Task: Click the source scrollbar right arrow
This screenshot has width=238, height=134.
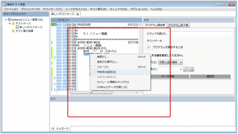Action: coord(137,93)
